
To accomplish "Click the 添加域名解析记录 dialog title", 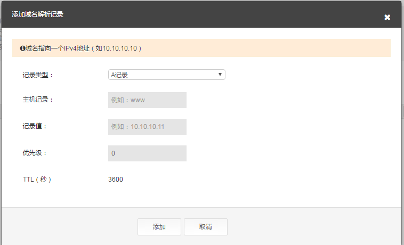I will (38, 14).
